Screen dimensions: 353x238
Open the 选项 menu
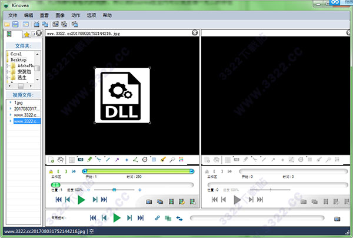[92, 15]
